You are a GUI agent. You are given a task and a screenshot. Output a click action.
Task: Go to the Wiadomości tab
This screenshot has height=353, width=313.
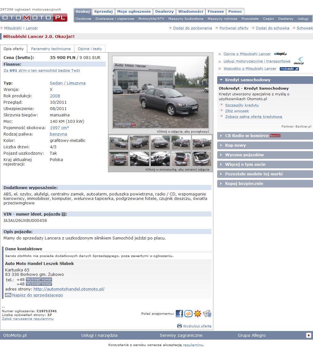click(191, 11)
